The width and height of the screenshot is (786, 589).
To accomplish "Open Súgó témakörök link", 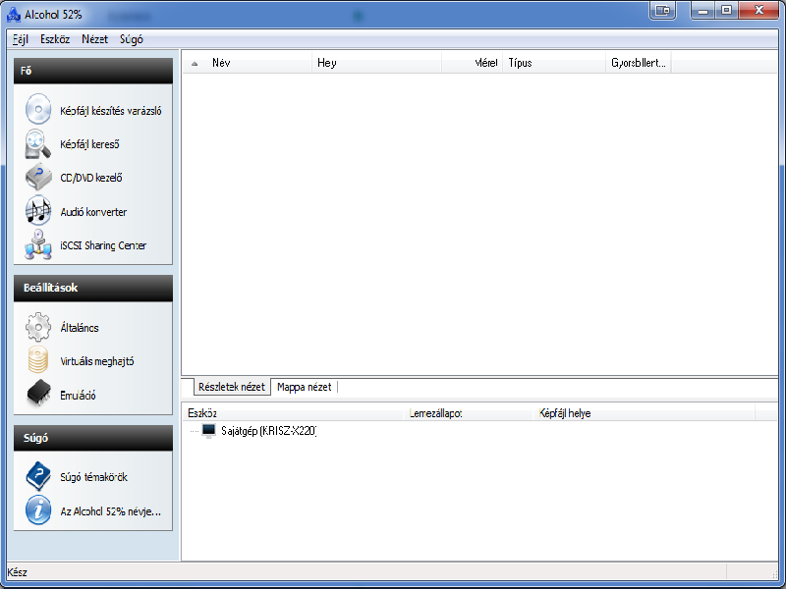I will (x=93, y=477).
